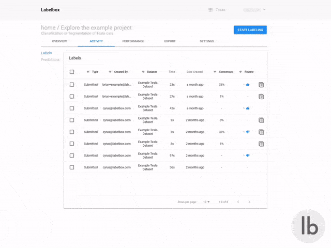
Task: Switch to the Overview tab
Action: pos(59,41)
